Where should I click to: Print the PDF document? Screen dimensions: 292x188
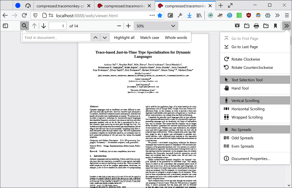click(x=256, y=26)
